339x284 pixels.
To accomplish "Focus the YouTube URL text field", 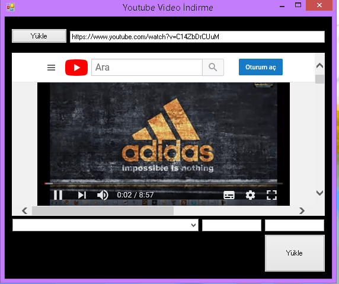I will tap(197, 37).
